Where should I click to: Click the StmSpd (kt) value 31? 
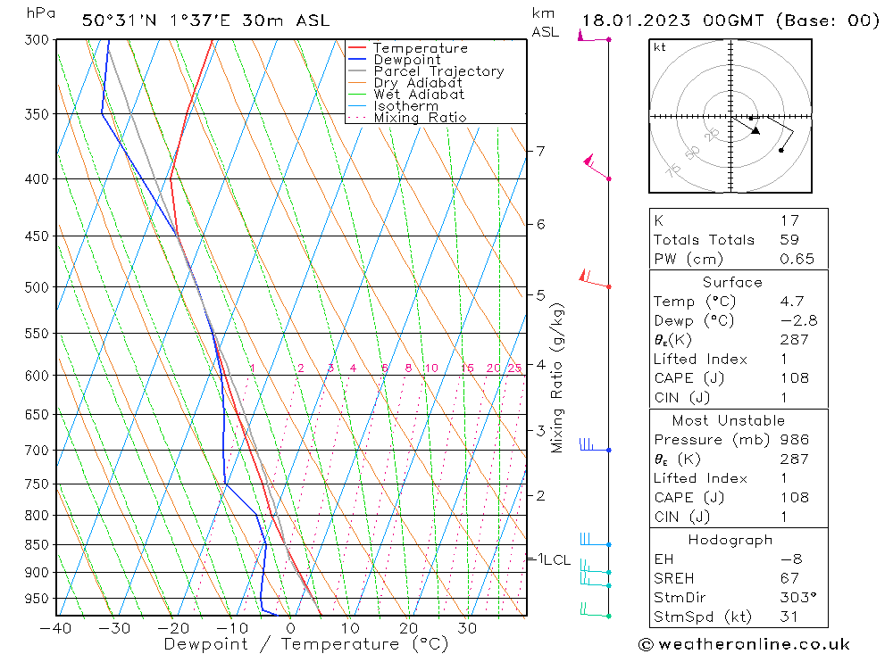click(789, 617)
